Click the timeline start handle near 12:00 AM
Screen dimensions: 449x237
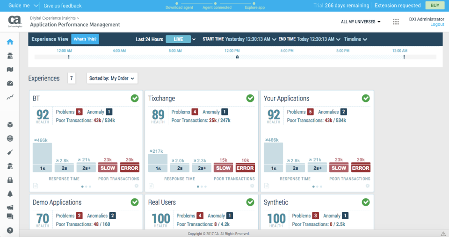pyautogui.click(x=69, y=57)
